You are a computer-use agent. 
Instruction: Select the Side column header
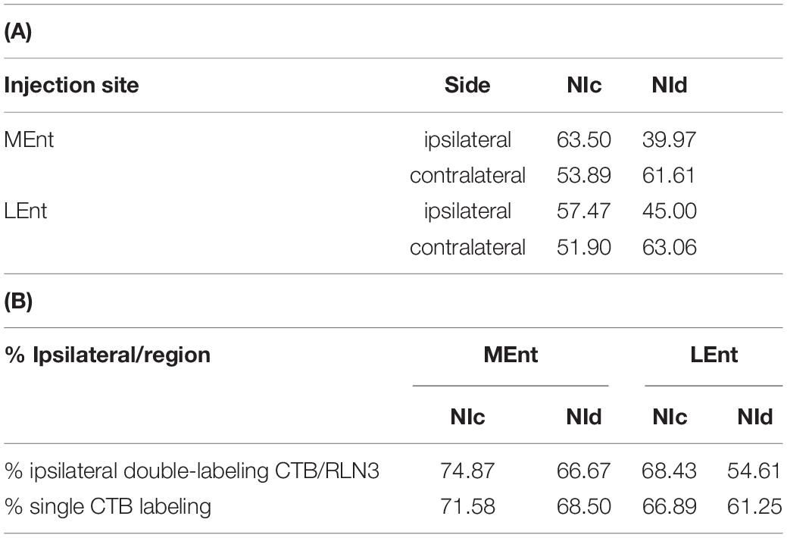[467, 85]
